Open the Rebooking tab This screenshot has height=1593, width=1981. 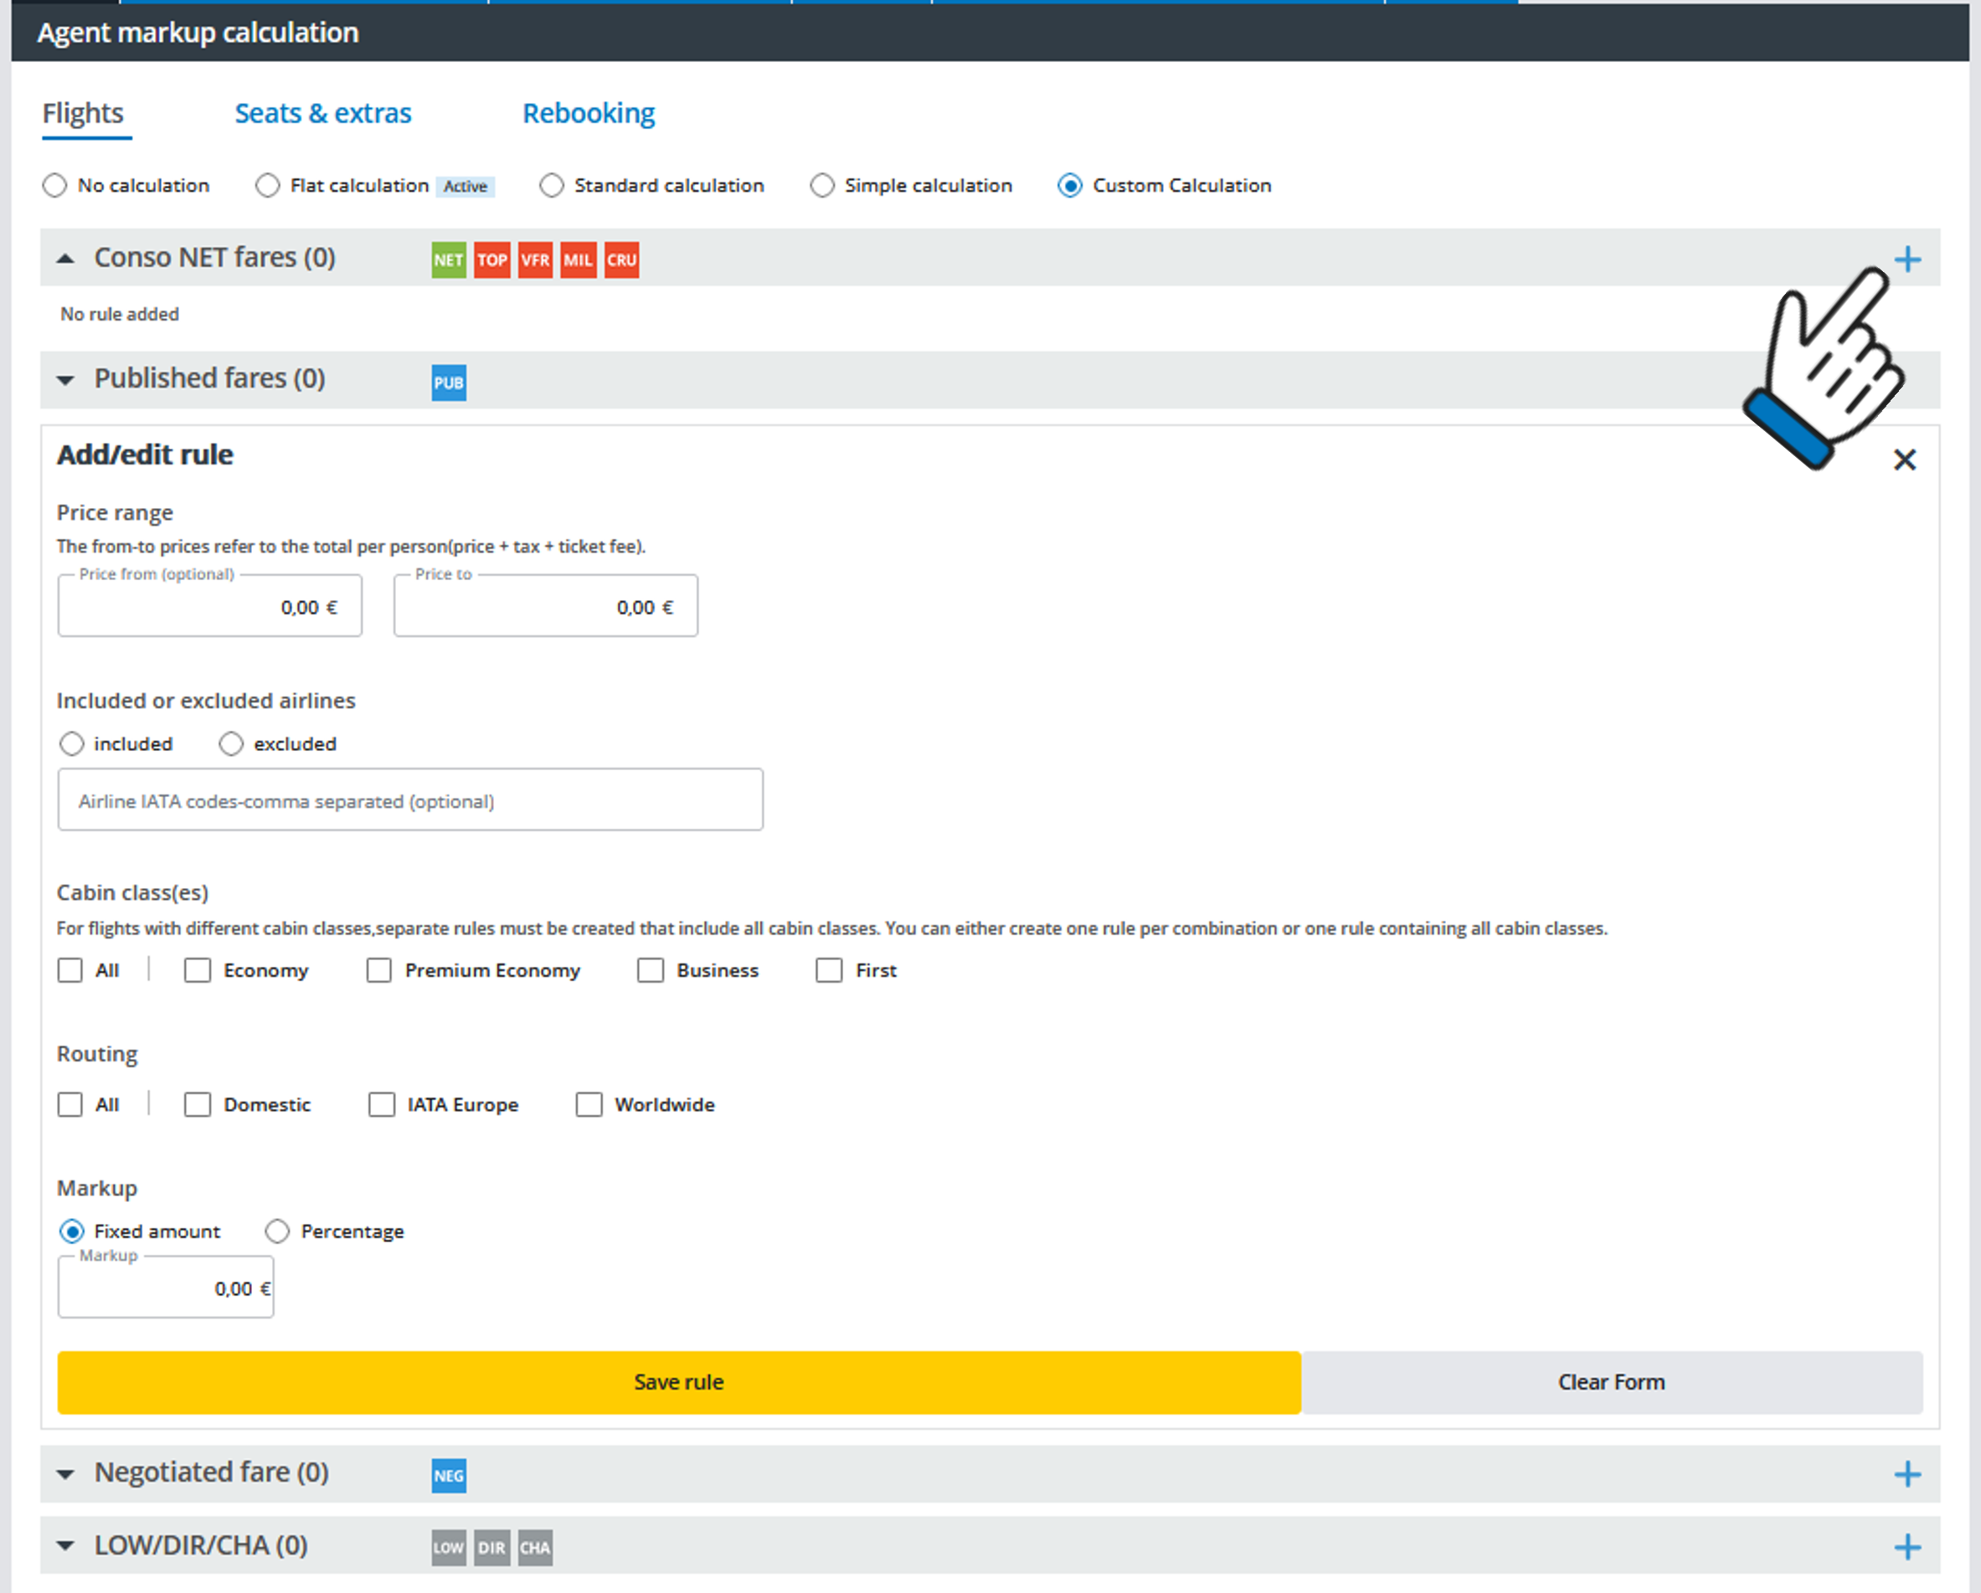(x=588, y=113)
